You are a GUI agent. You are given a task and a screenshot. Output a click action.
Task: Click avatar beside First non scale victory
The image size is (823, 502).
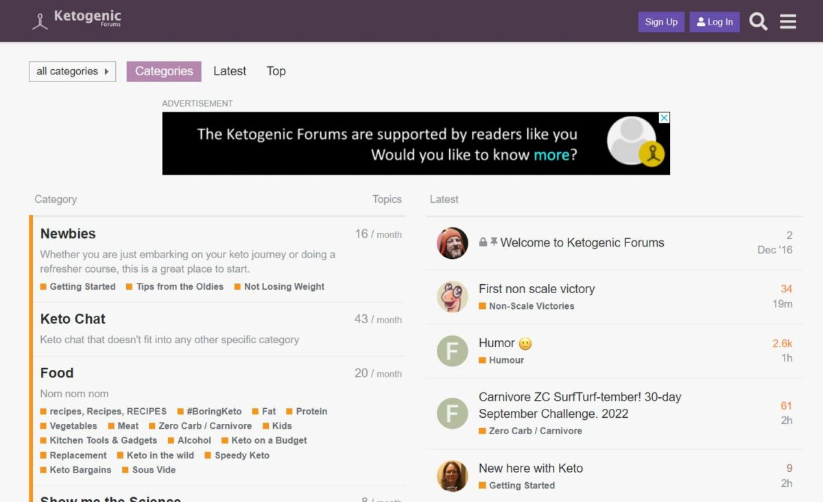pos(452,297)
